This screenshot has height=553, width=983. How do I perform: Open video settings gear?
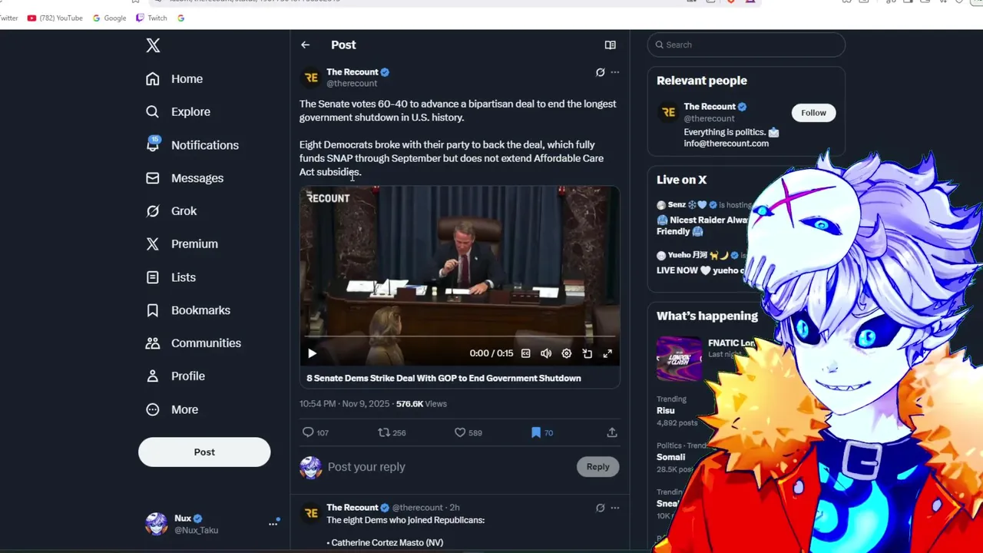coord(567,353)
